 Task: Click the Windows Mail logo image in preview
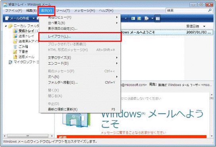coord(76,120)
